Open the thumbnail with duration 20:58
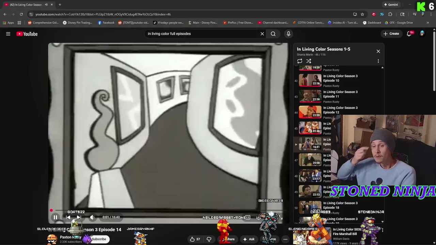The height and width of the screenshot is (245, 436). coord(310,159)
